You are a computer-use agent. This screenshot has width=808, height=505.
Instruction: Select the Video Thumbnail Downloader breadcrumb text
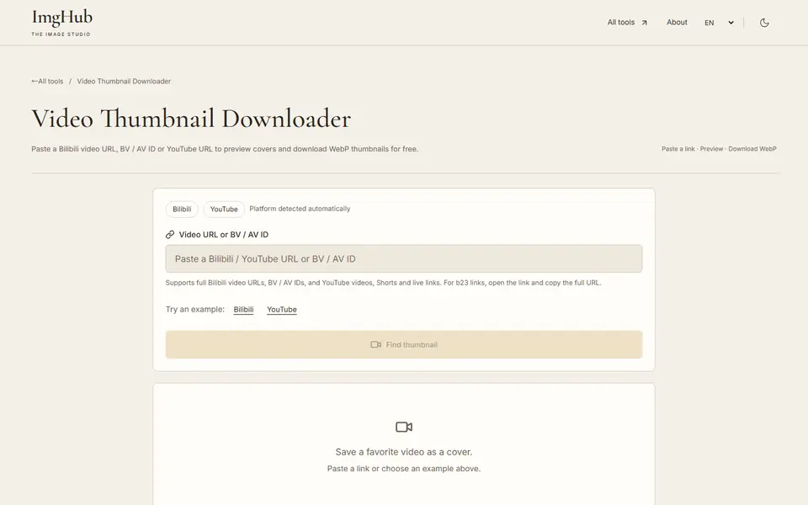tap(124, 82)
